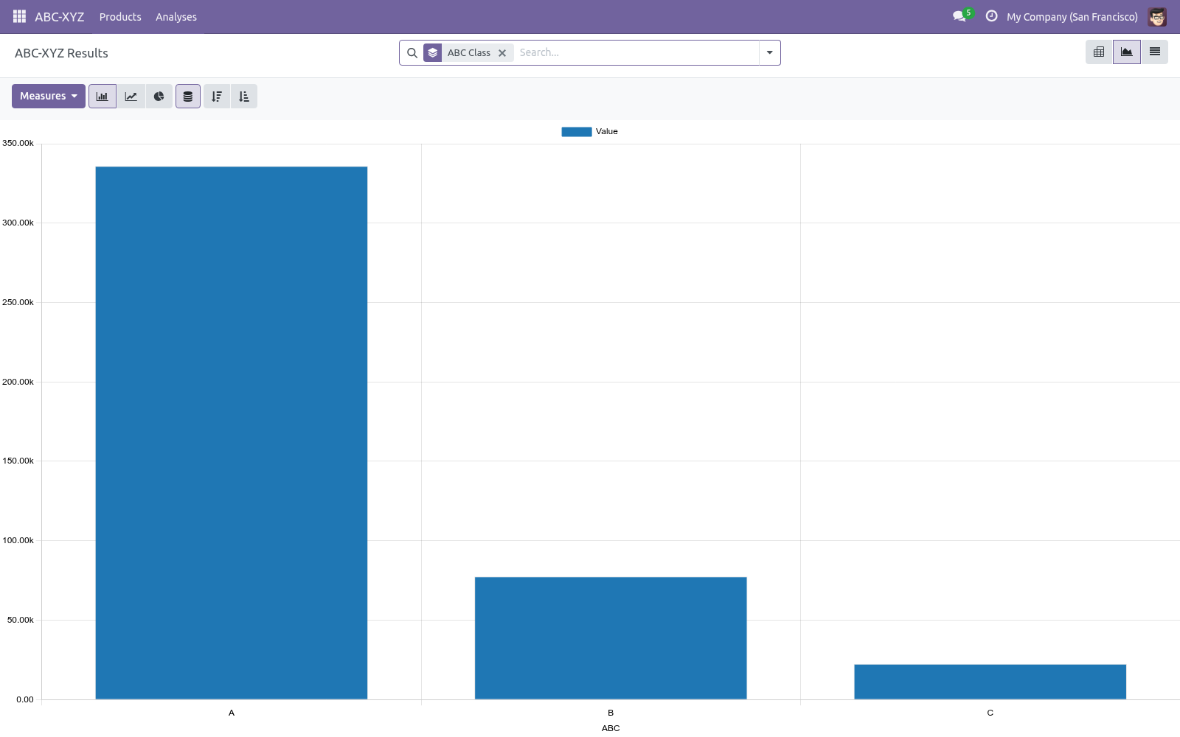Switch to list view
Image resolution: width=1180 pixels, height=737 pixels.
[x=1155, y=52]
